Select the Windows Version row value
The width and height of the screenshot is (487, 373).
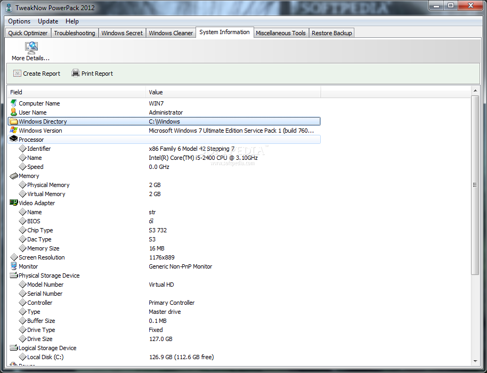[231, 131]
